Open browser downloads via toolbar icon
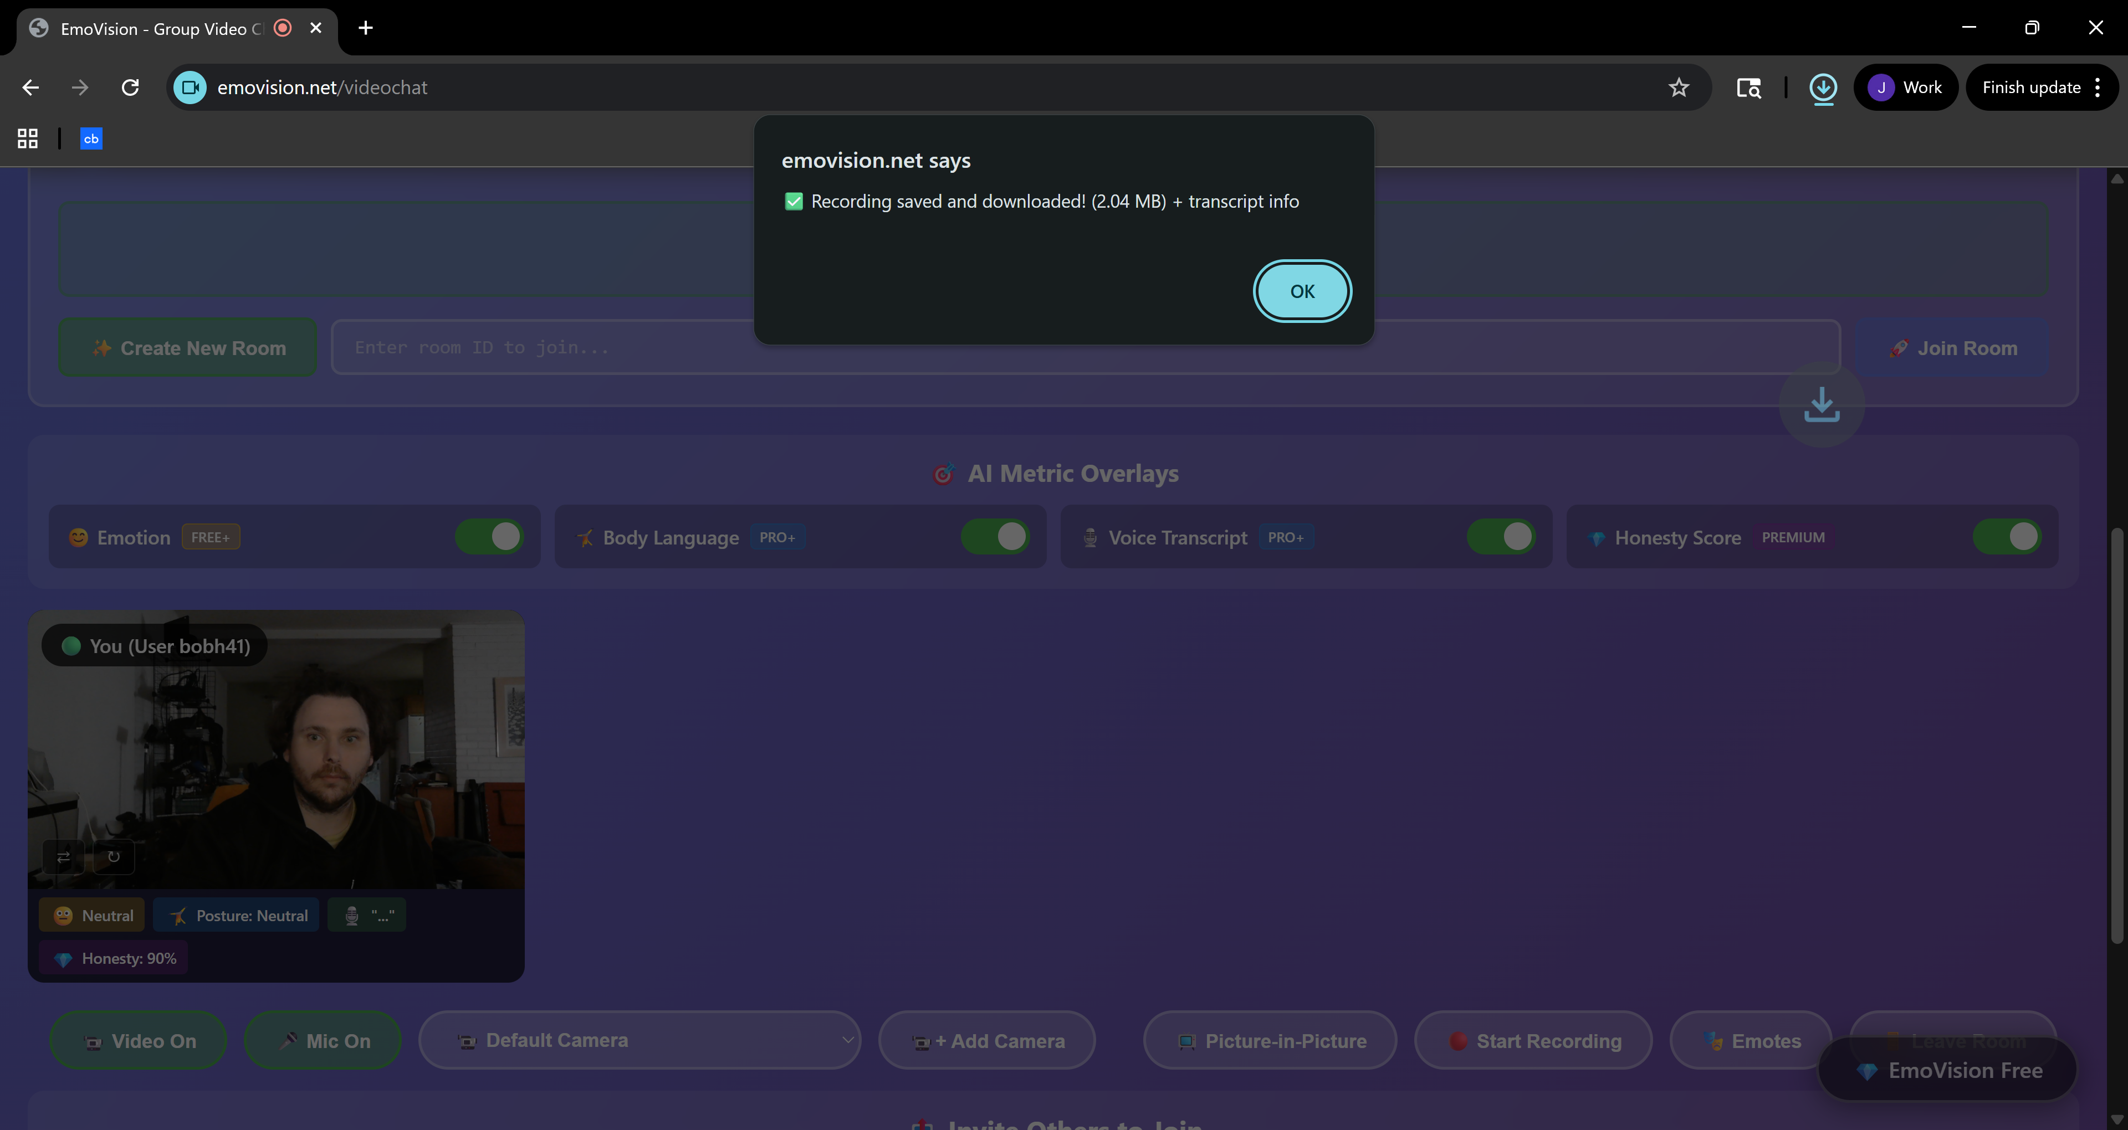Image resolution: width=2128 pixels, height=1130 pixels. tap(1823, 89)
